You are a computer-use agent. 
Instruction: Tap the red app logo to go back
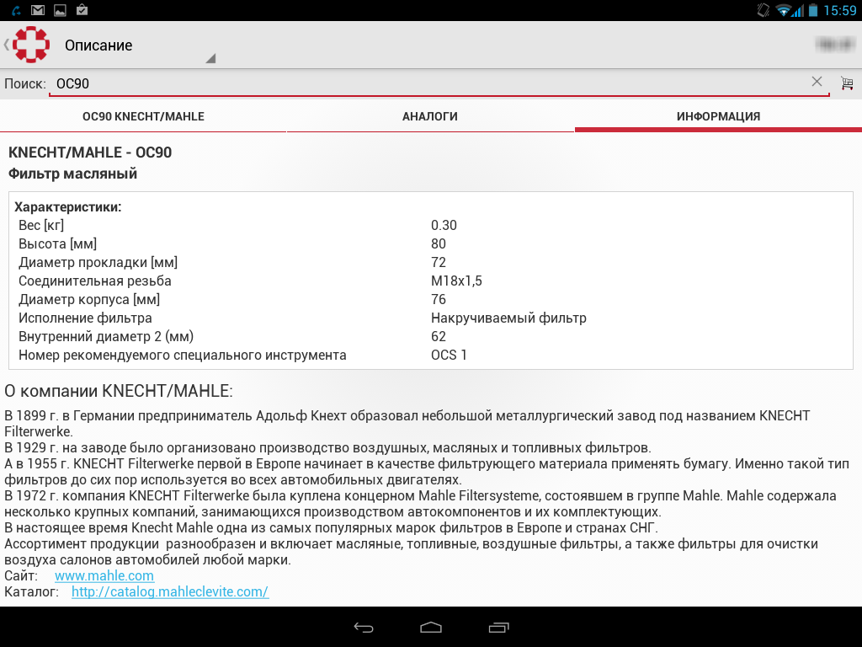[31, 45]
